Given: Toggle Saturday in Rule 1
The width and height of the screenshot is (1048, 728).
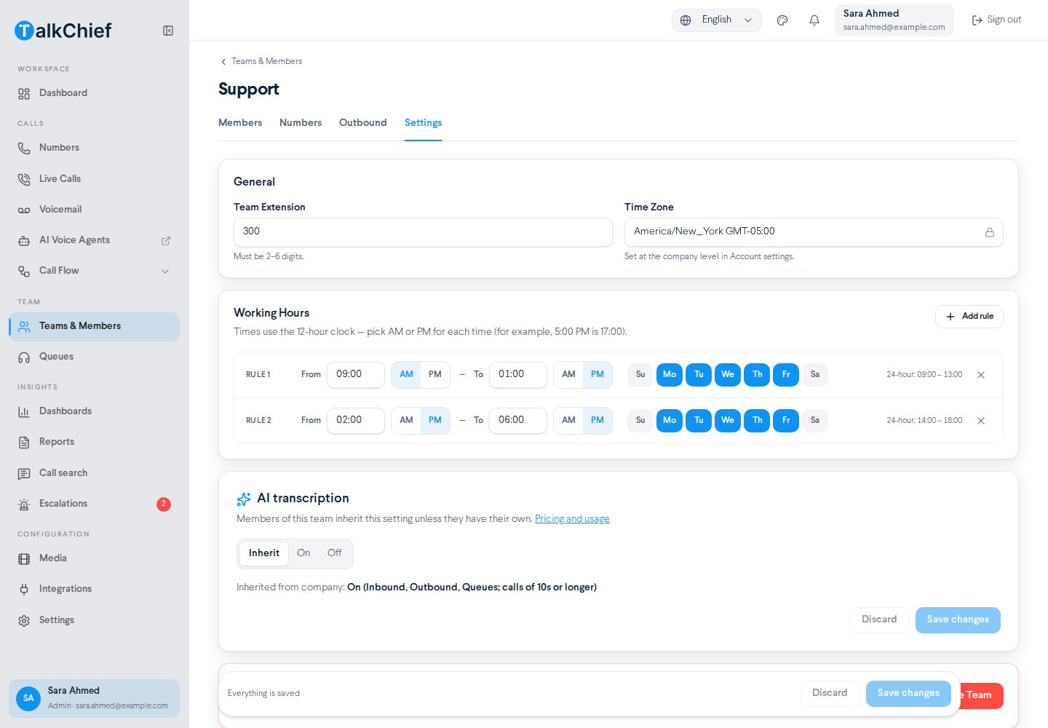Looking at the screenshot, I should coord(815,375).
